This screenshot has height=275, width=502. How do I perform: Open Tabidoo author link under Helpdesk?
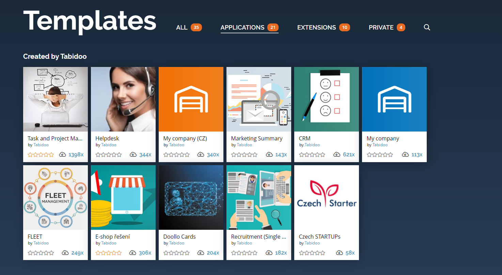pos(109,145)
